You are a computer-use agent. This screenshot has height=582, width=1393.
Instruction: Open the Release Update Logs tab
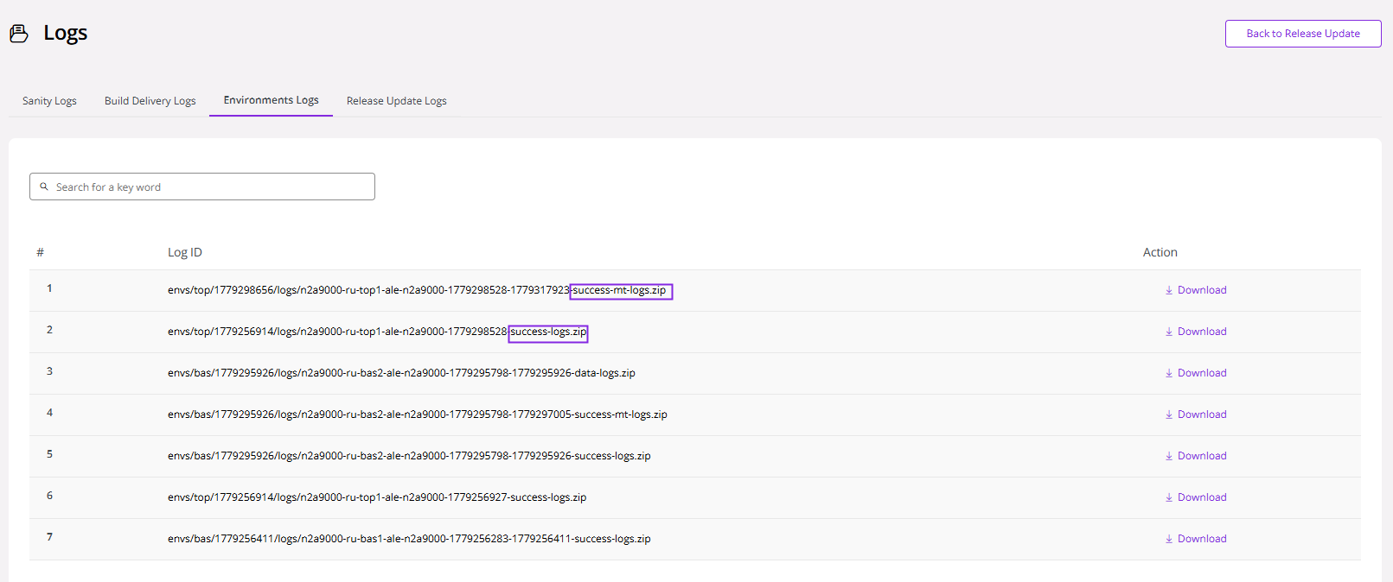(x=397, y=101)
